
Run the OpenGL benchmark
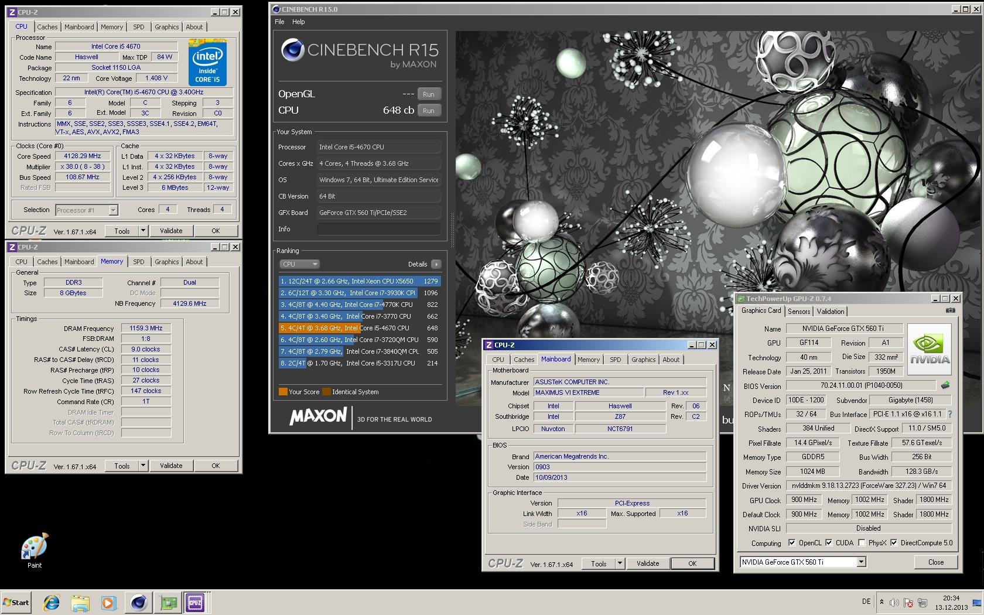429,94
